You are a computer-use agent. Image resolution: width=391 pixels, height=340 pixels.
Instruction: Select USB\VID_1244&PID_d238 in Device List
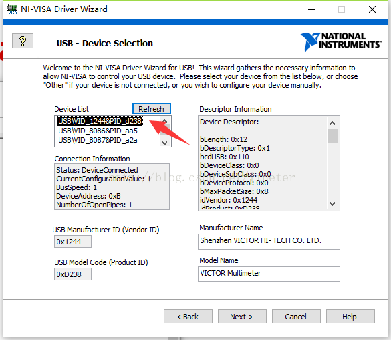point(100,121)
